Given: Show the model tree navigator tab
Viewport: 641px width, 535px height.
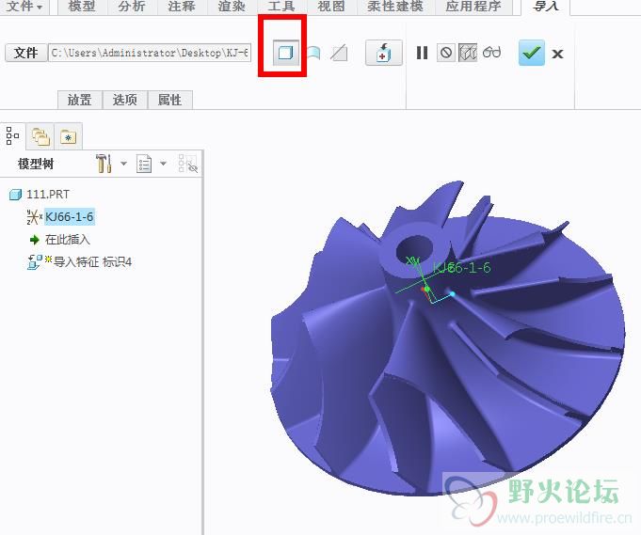Looking at the screenshot, I should [12, 135].
